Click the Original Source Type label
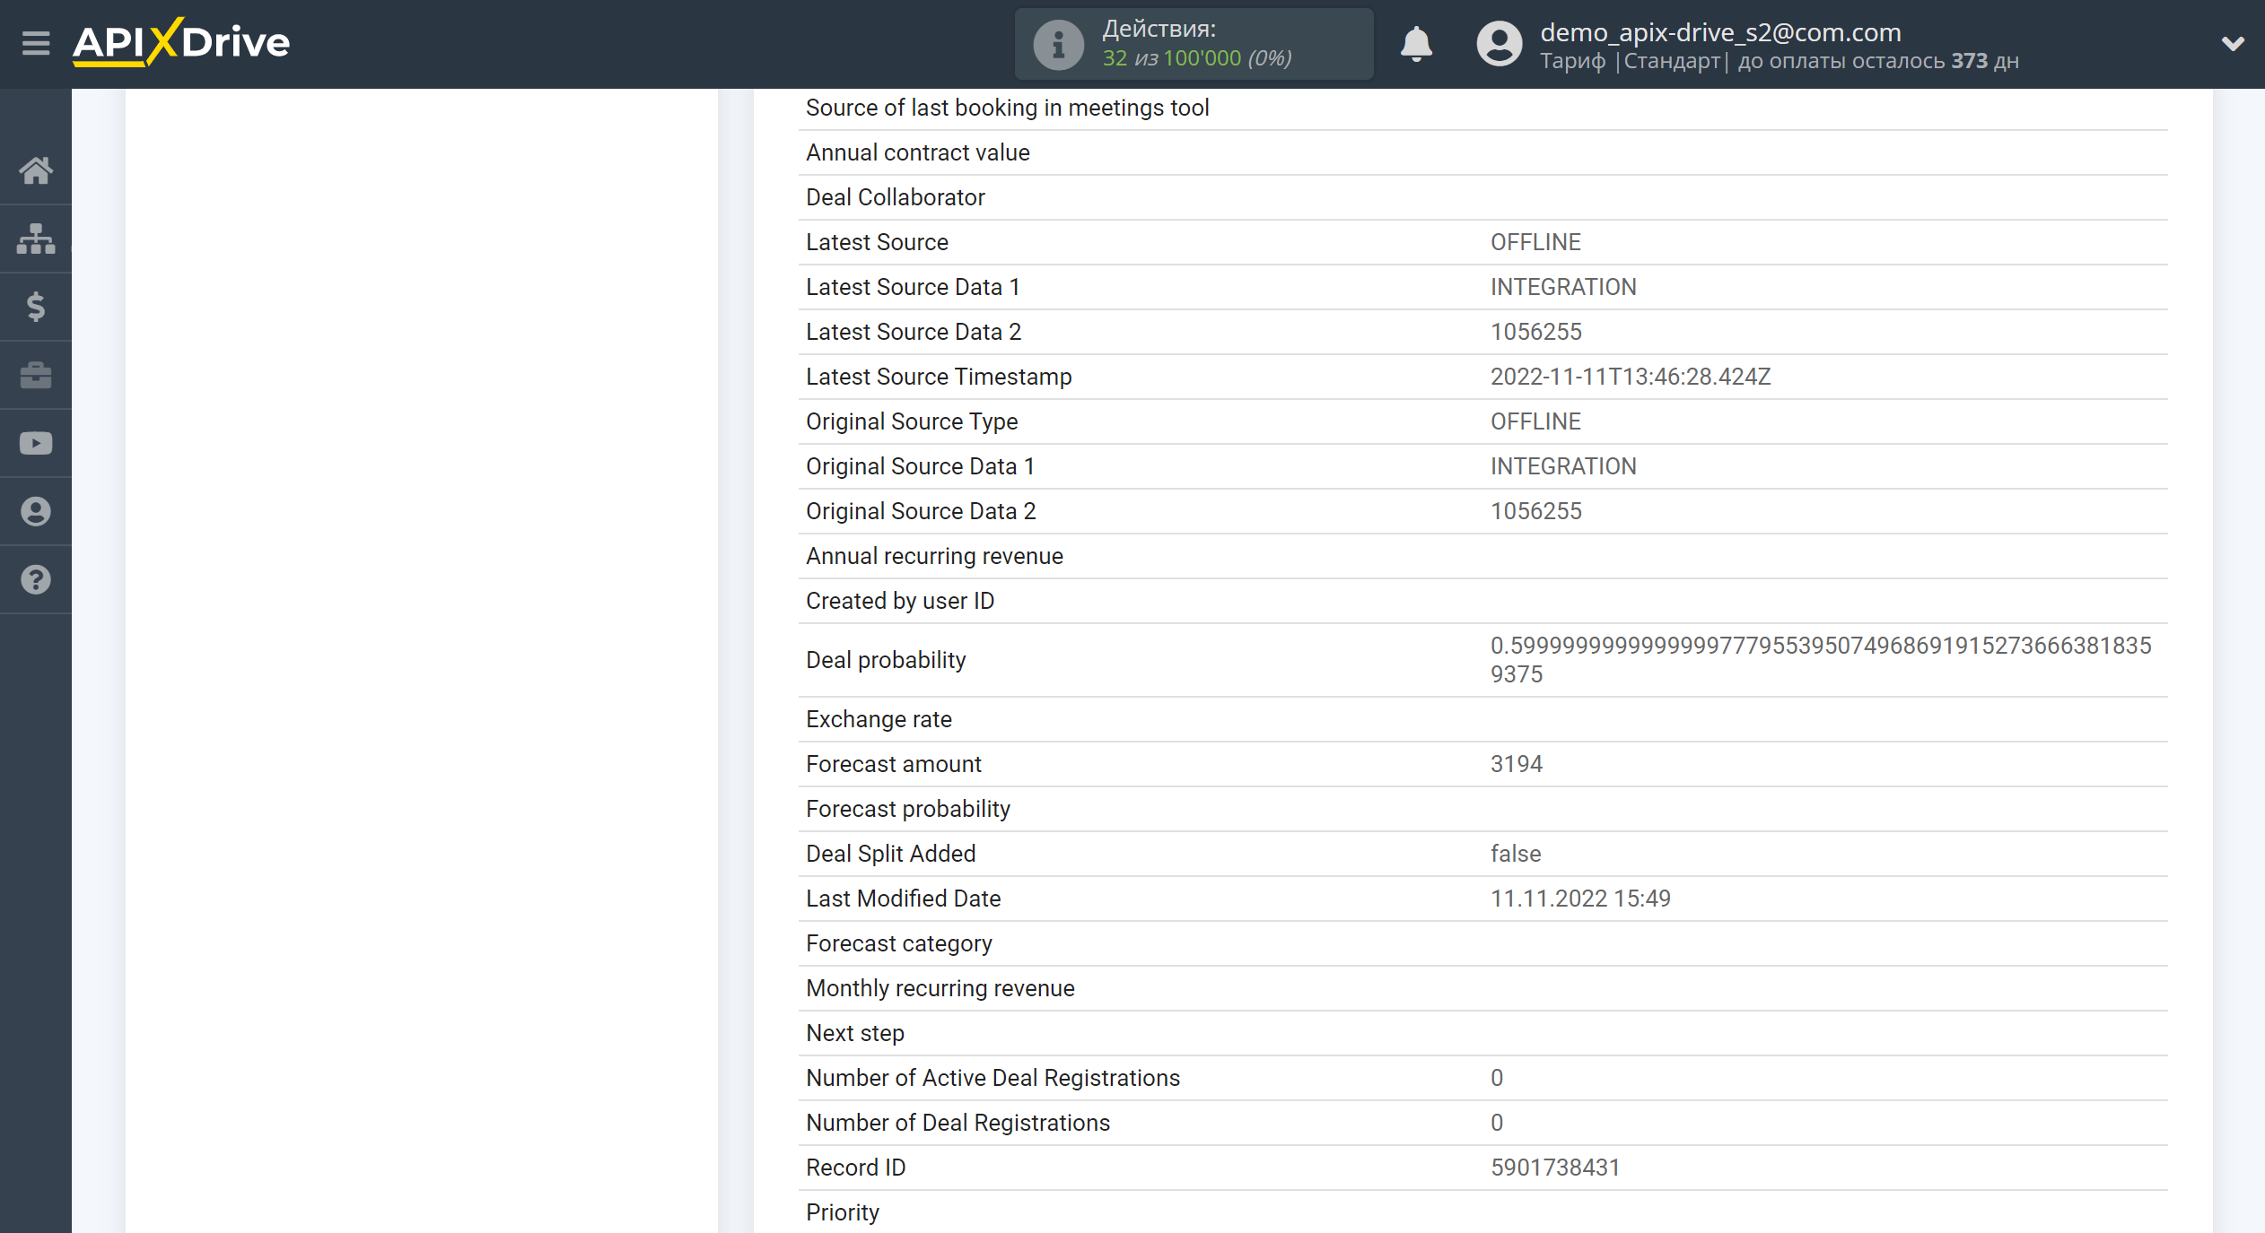Viewport: 2265px width, 1233px height. (912, 421)
